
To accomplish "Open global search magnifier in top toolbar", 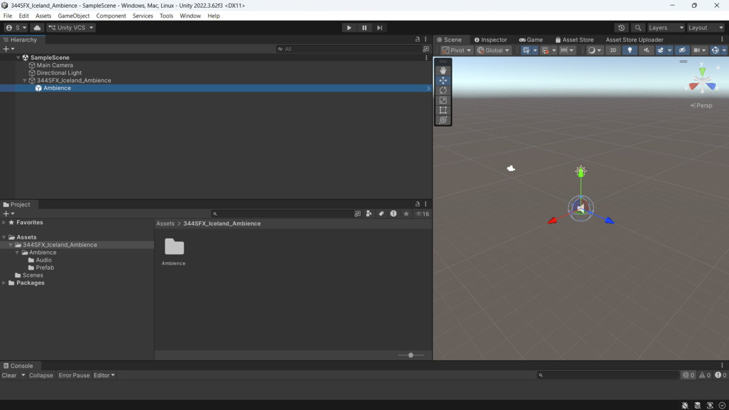I will coord(638,27).
